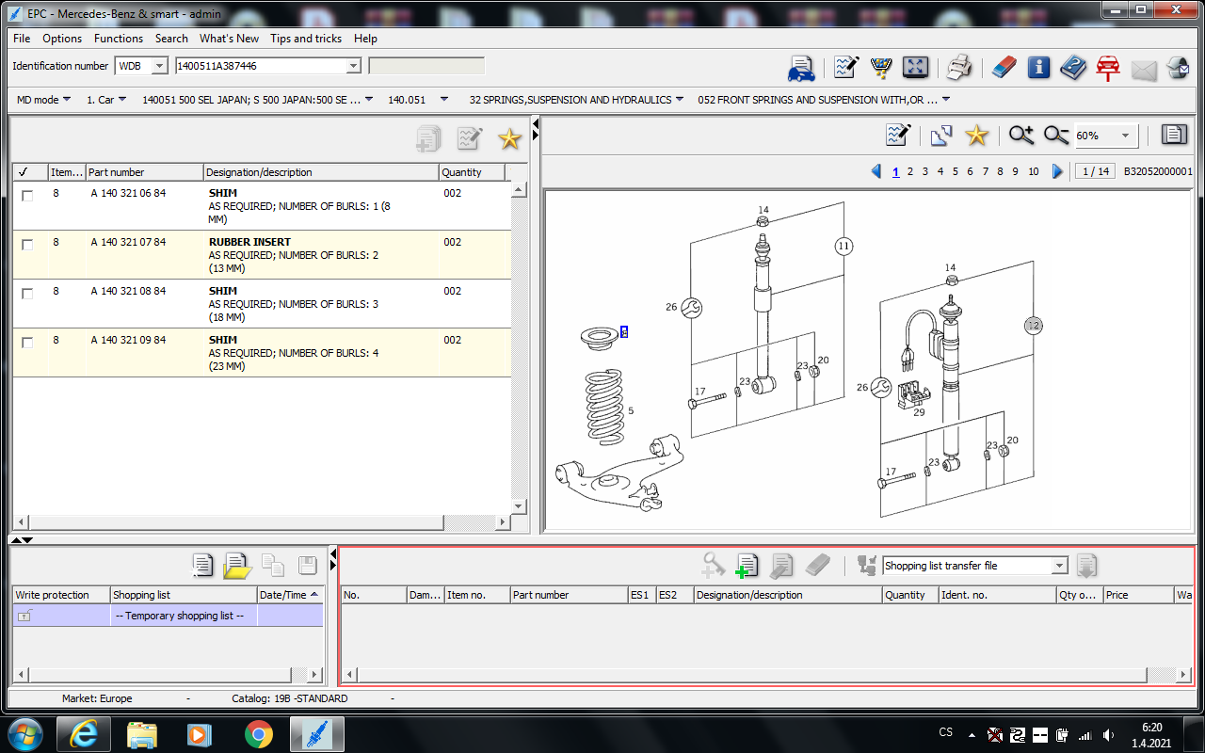Click the globe with mail icon

1178,68
